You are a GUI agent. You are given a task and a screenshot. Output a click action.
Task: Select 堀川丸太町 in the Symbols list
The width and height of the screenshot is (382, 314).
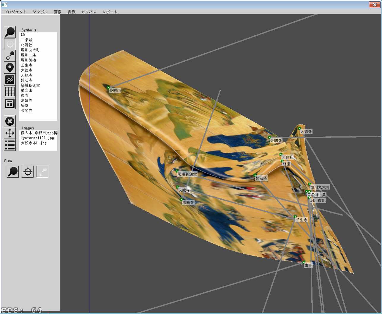point(38,50)
